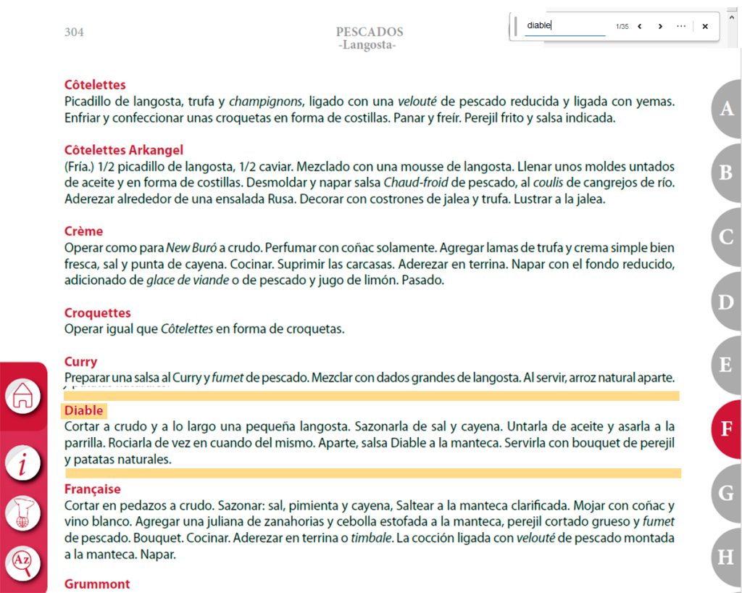The width and height of the screenshot is (742, 593).
Task: Jump to letter G index tab
Action: [726, 493]
